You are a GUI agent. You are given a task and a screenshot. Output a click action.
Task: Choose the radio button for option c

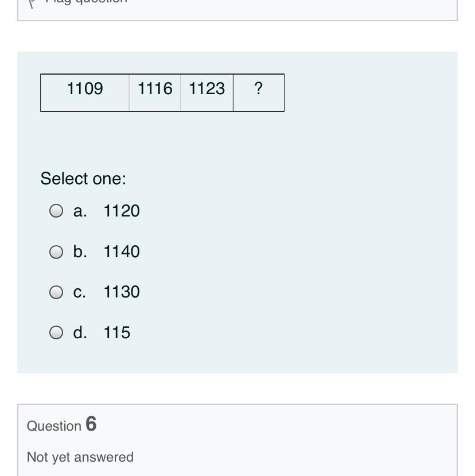(x=56, y=292)
